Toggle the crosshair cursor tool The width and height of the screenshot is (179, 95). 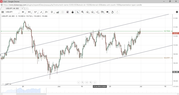point(77,12)
